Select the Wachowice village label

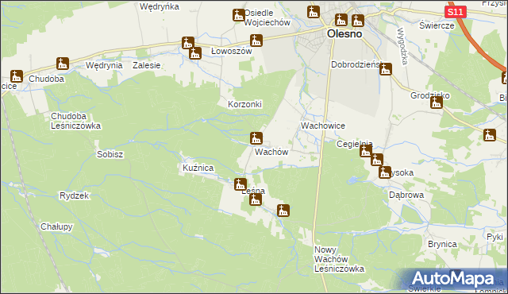323,126
